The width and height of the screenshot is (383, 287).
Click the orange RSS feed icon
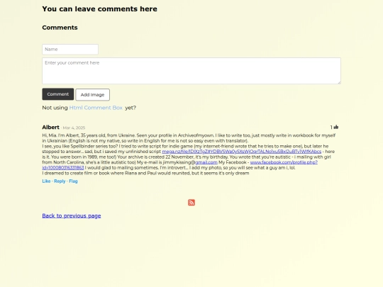click(191, 203)
